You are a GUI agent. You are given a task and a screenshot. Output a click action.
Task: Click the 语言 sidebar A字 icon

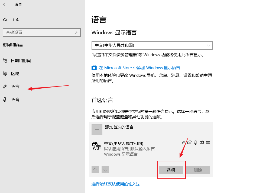(x=5, y=87)
